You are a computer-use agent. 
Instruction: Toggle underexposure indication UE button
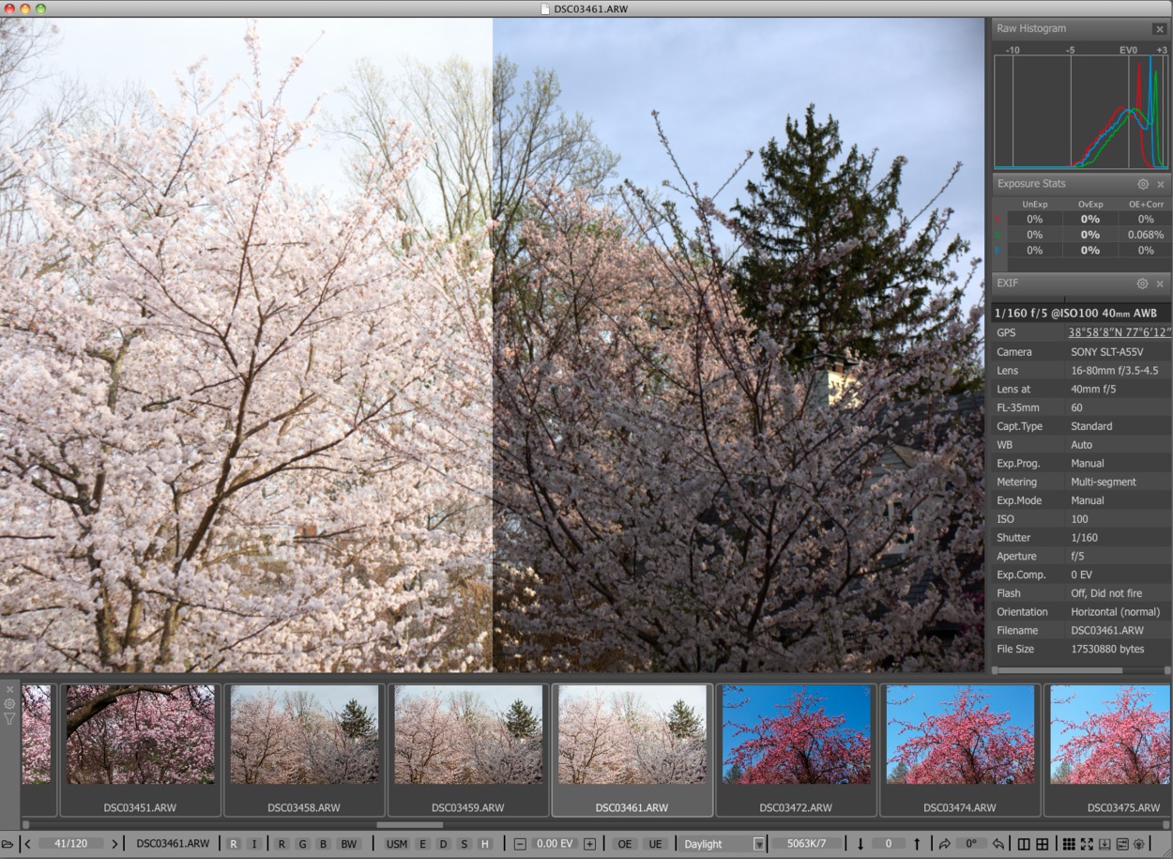[654, 844]
